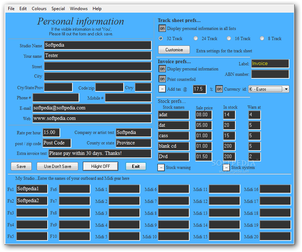Click the invoice Label field
Viewport: 302px width, 252px height.
click(270, 64)
